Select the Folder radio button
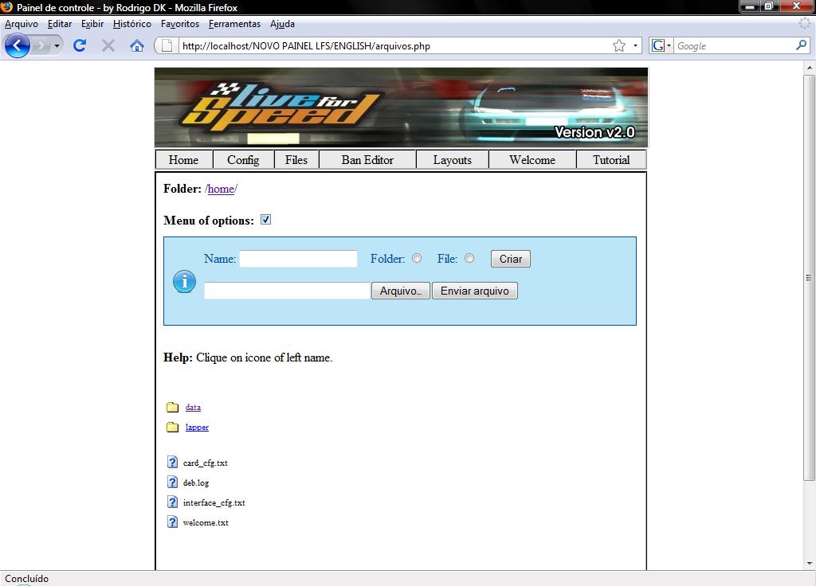 [x=417, y=258]
